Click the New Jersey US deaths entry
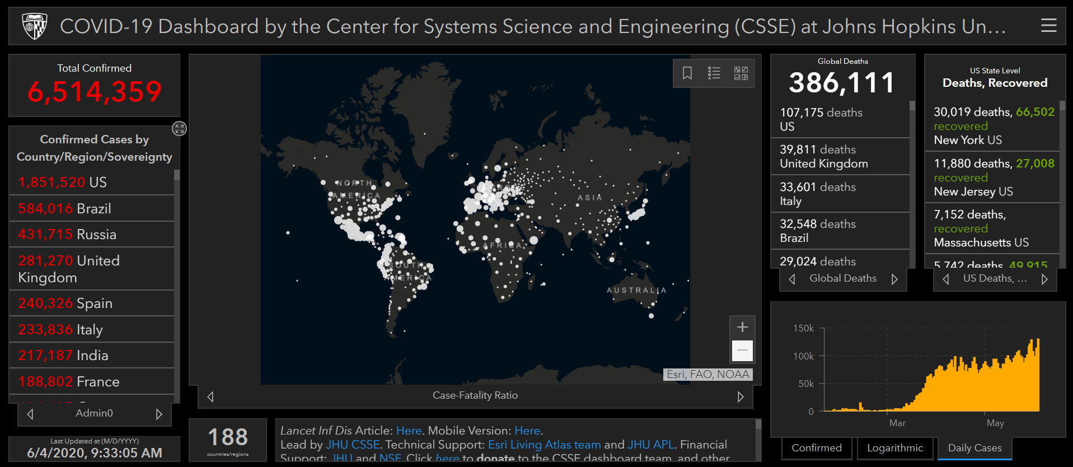The width and height of the screenshot is (1073, 467). pyautogui.click(x=992, y=177)
